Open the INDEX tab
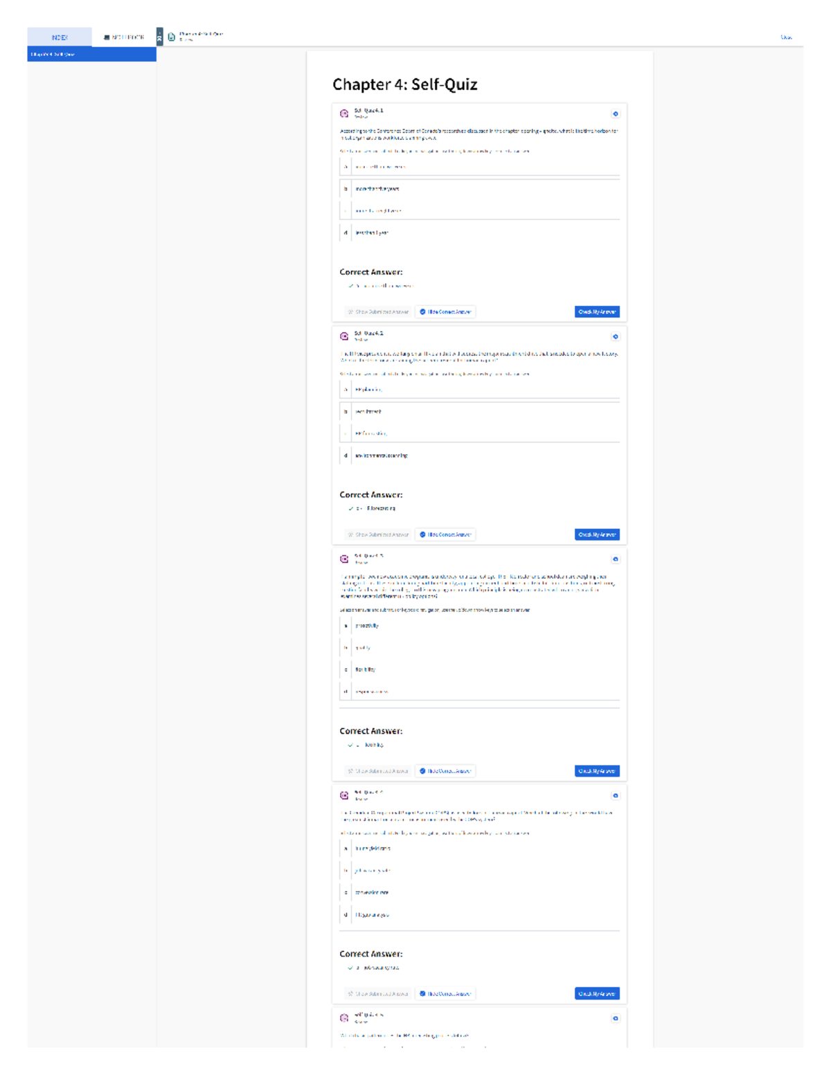This screenshot has width=831, height=1075. coord(60,37)
